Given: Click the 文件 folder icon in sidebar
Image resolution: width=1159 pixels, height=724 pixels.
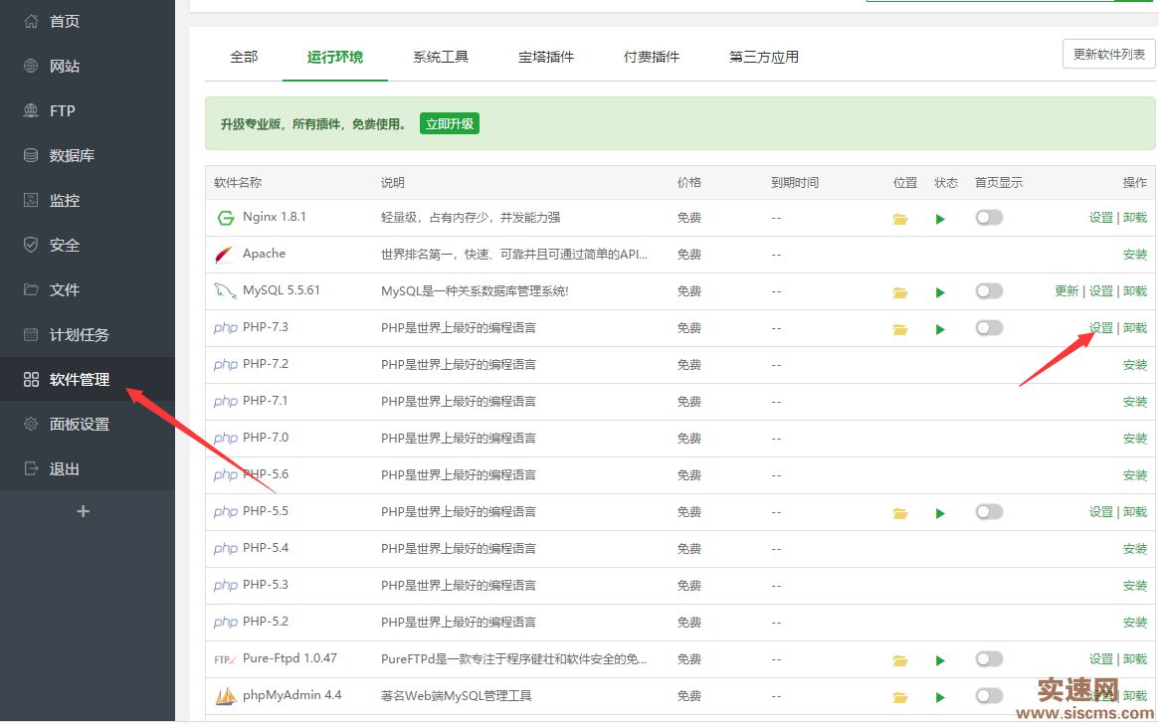Looking at the screenshot, I should (x=31, y=289).
